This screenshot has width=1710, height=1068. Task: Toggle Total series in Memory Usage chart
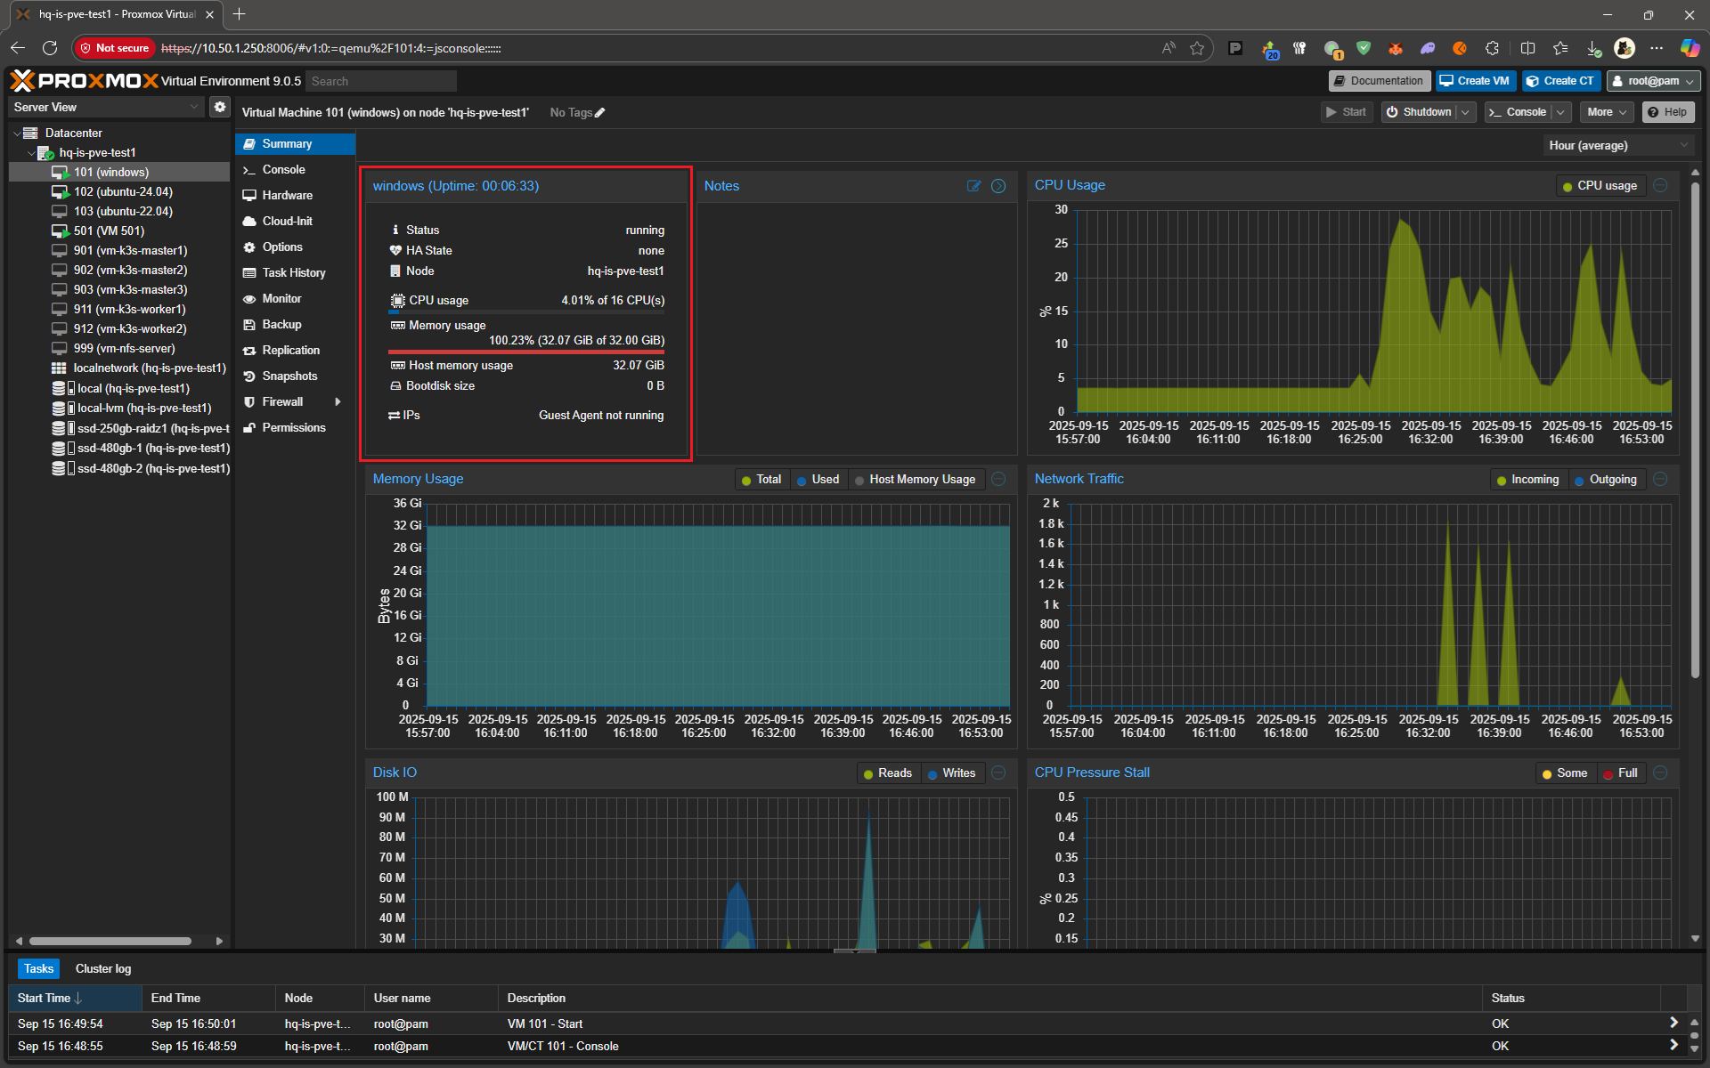click(x=761, y=480)
